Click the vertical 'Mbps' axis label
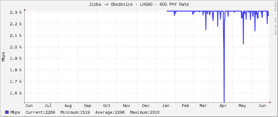 pyautogui.click(x=3, y=57)
